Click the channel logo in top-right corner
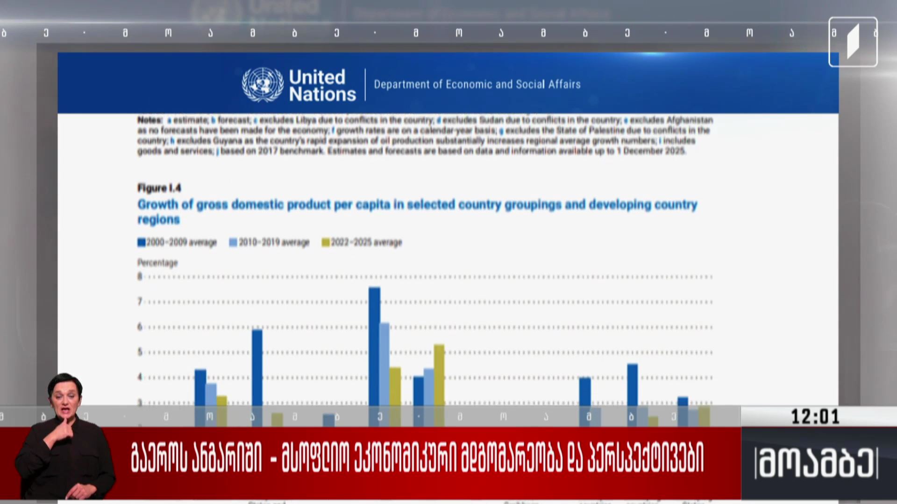Image resolution: width=897 pixels, height=504 pixels. [853, 42]
